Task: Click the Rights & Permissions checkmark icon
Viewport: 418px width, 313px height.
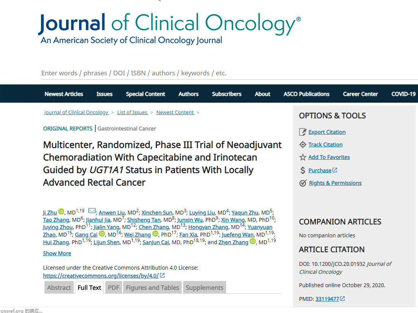Action: pyautogui.click(x=303, y=183)
